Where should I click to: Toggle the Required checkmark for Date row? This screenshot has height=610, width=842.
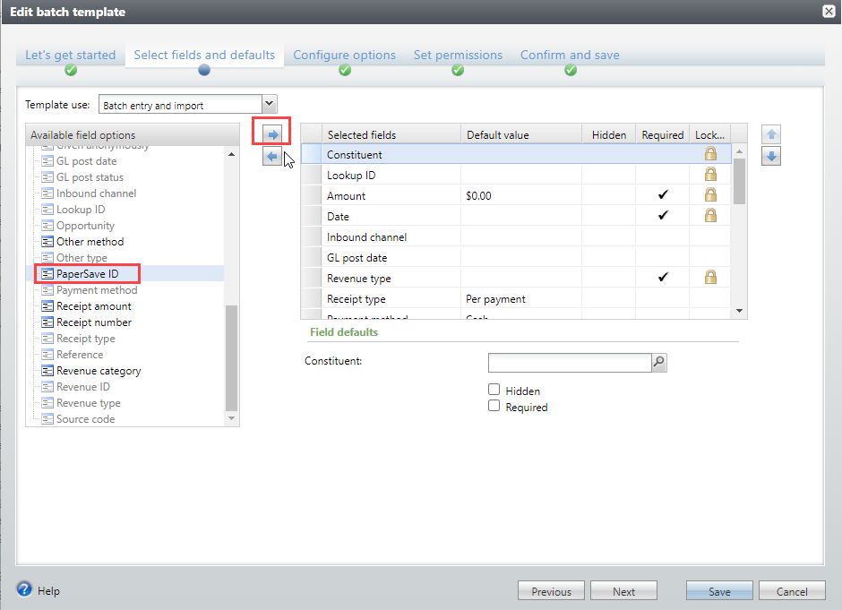[663, 216]
